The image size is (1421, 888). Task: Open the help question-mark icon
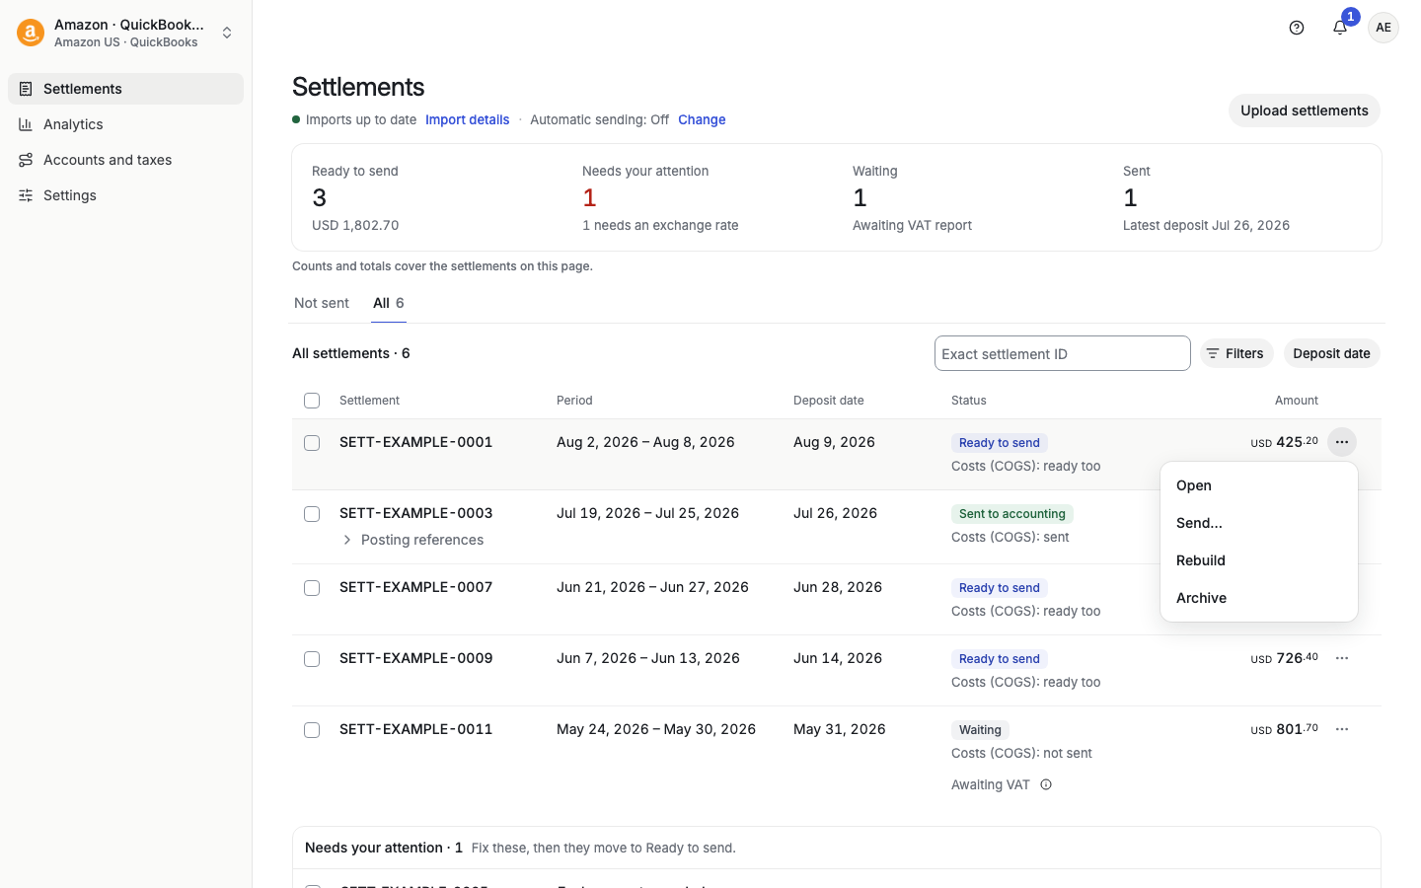(x=1297, y=28)
